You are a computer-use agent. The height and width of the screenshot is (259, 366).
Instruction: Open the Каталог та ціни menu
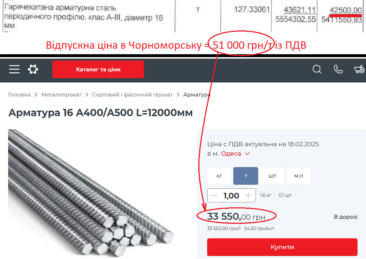98,69
